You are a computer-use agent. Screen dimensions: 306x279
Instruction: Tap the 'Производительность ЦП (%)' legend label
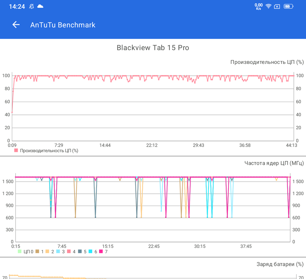49,151
